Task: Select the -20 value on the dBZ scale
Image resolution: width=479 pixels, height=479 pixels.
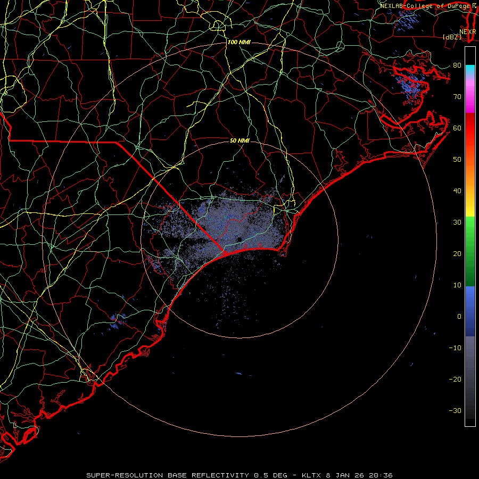Action: (455, 379)
